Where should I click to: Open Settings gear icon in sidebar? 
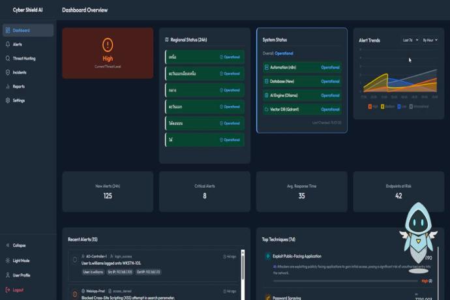(x=8, y=100)
